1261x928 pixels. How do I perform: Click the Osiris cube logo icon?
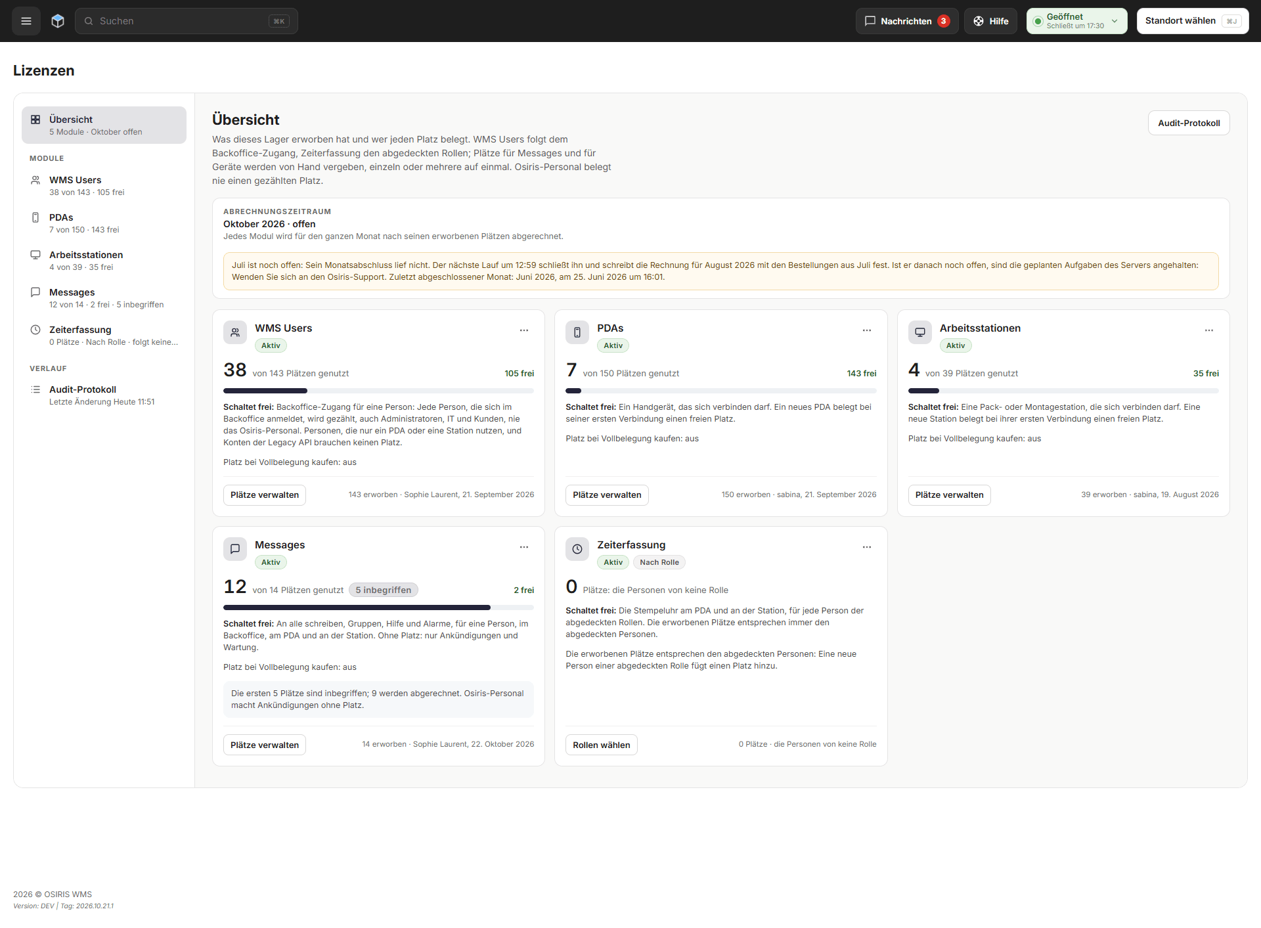pos(58,21)
